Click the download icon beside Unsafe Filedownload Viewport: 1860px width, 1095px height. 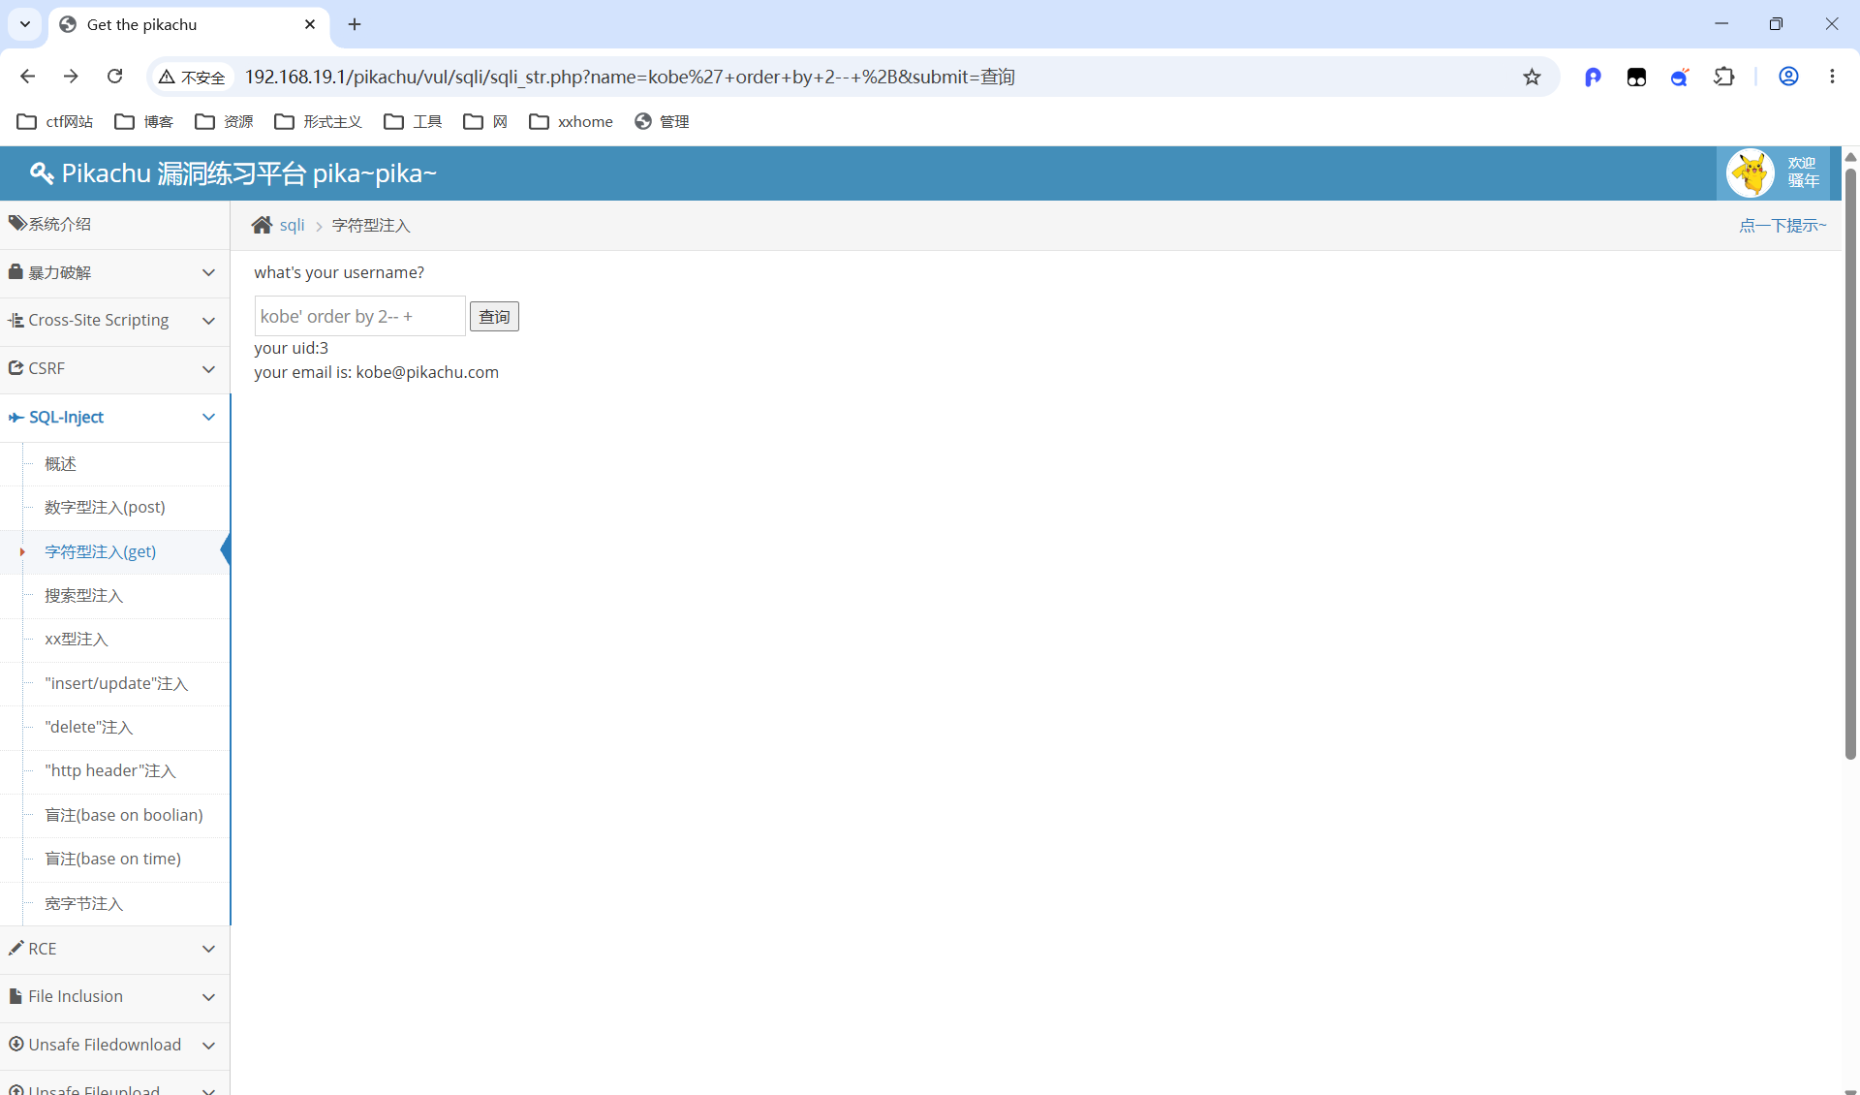click(15, 1044)
